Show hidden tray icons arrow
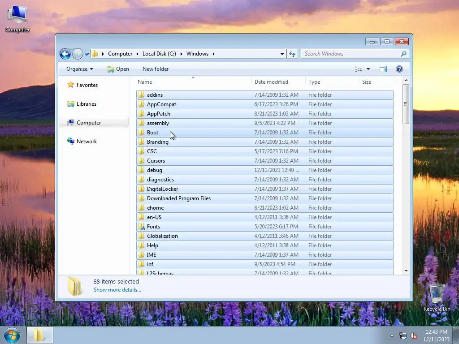The image size is (459, 344). [x=392, y=335]
